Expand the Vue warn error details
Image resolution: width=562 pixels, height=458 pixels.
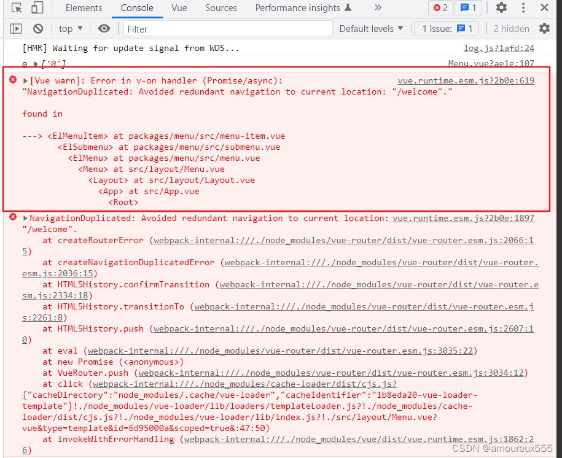[25, 80]
